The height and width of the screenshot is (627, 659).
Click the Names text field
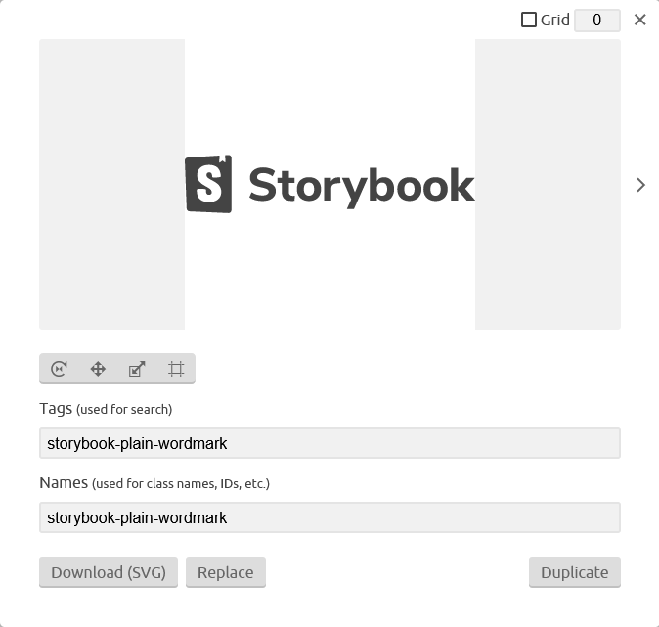(329, 517)
